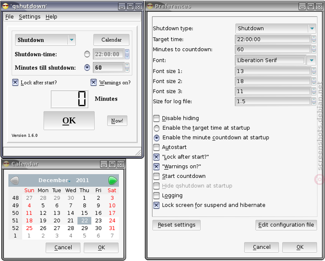325x261 pixels.
Task: Grab the qshutdown window size grip
Action: (138, 153)
